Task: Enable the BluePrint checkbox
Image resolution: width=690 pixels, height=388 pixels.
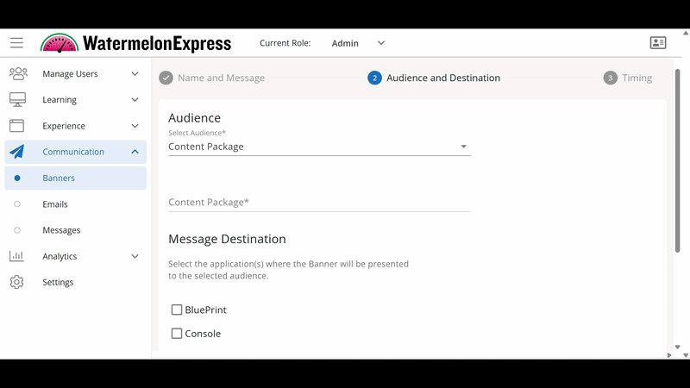Action: coord(177,310)
